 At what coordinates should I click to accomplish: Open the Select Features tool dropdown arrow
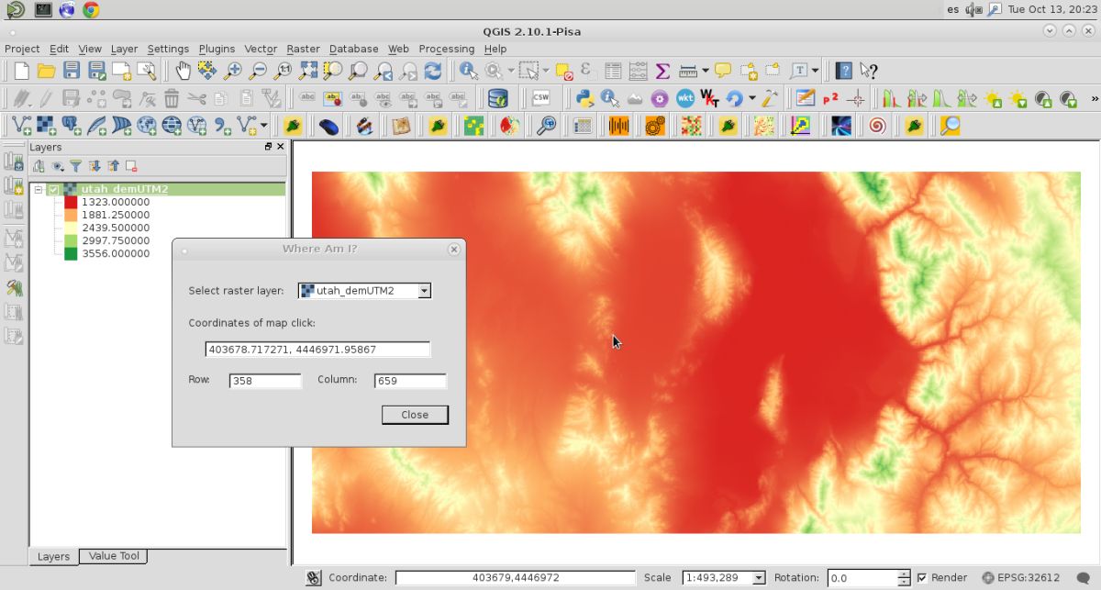tap(545, 71)
